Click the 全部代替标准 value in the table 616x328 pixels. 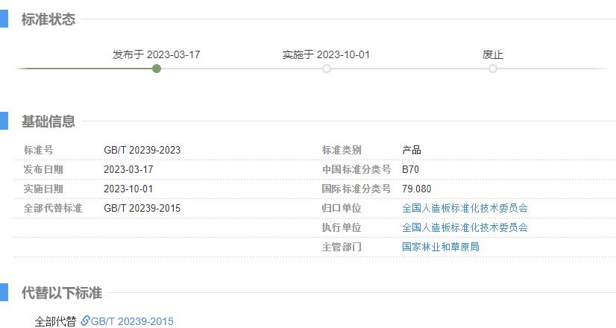[142, 208]
